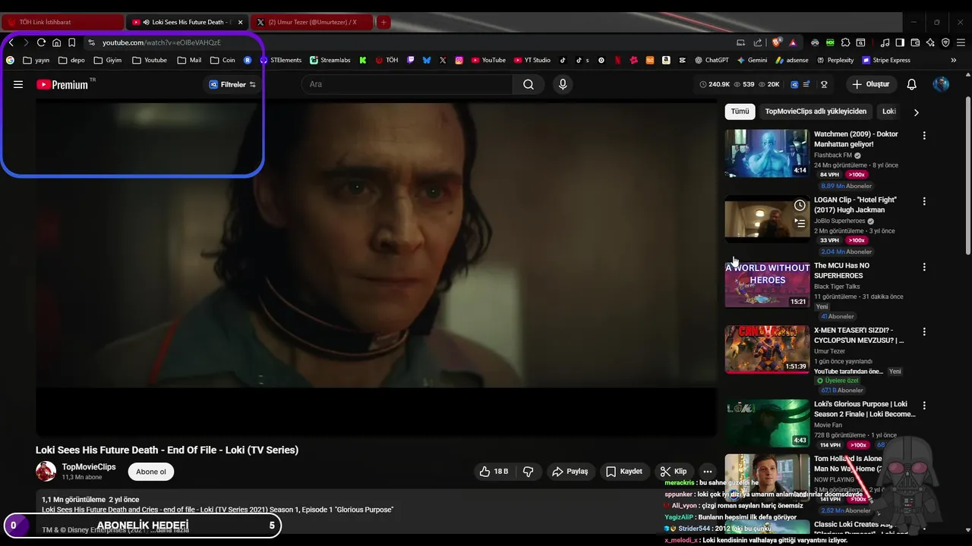972x546 pixels.
Task: Open the Brave Rewards triangle icon
Action: pos(793,42)
